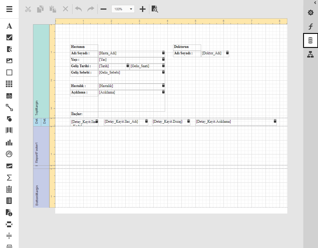Select the Check Box control tool

pyautogui.click(x=9, y=37)
